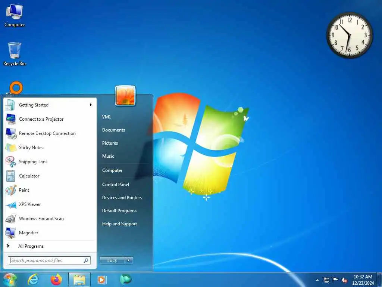The width and height of the screenshot is (382, 287).
Task: Open Pictures from Start menu
Action: click(110, 143)
